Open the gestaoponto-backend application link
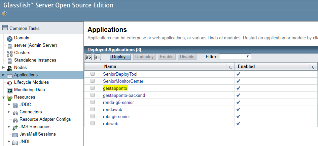Viewport: 318px width, 146px height. click(x=124, y=95)
